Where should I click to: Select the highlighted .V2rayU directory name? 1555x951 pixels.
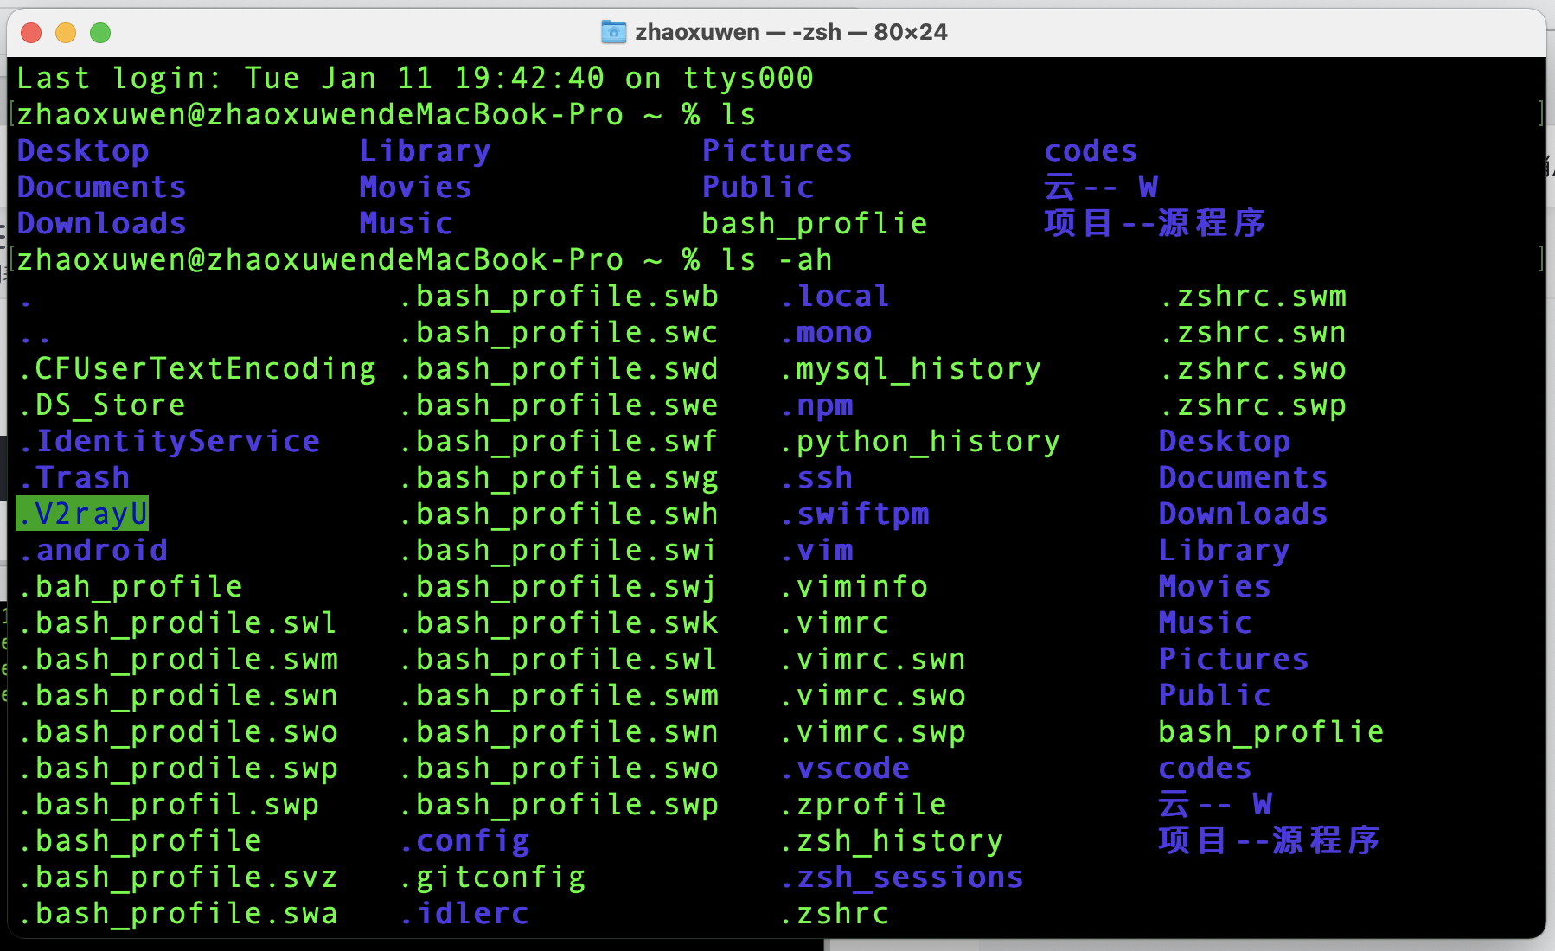click(x=82, y=513)
